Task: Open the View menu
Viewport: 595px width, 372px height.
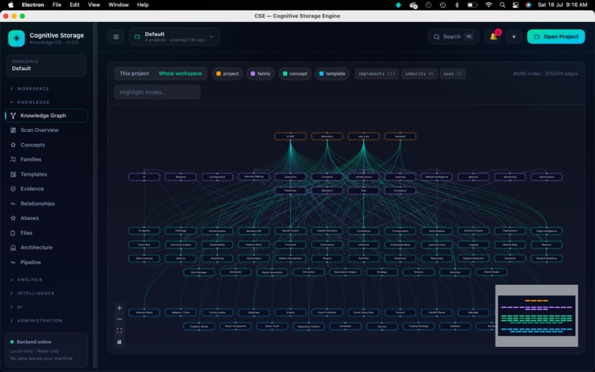Action: coord(94,5)
